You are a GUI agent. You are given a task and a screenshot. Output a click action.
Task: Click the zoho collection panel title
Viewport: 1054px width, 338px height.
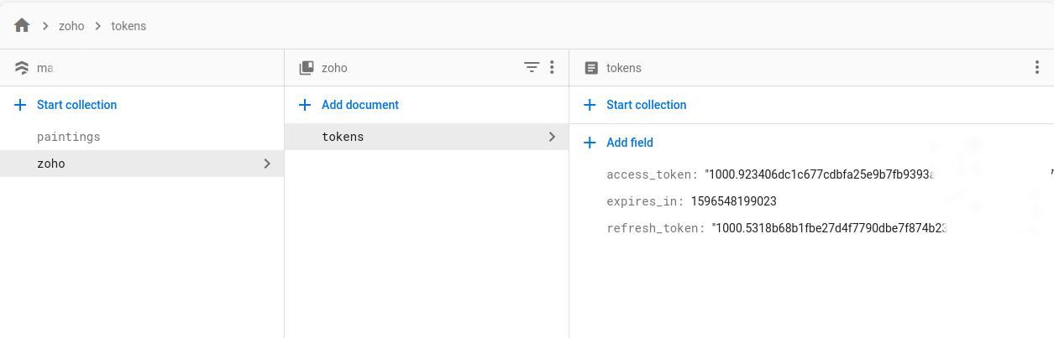[x=334, y=68]
